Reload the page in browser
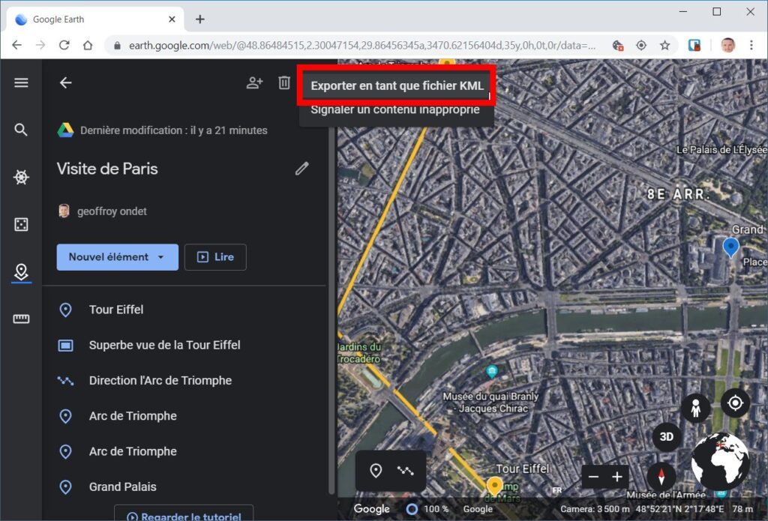The height and width of the screenshot is (521, 768). pos(64,46)
